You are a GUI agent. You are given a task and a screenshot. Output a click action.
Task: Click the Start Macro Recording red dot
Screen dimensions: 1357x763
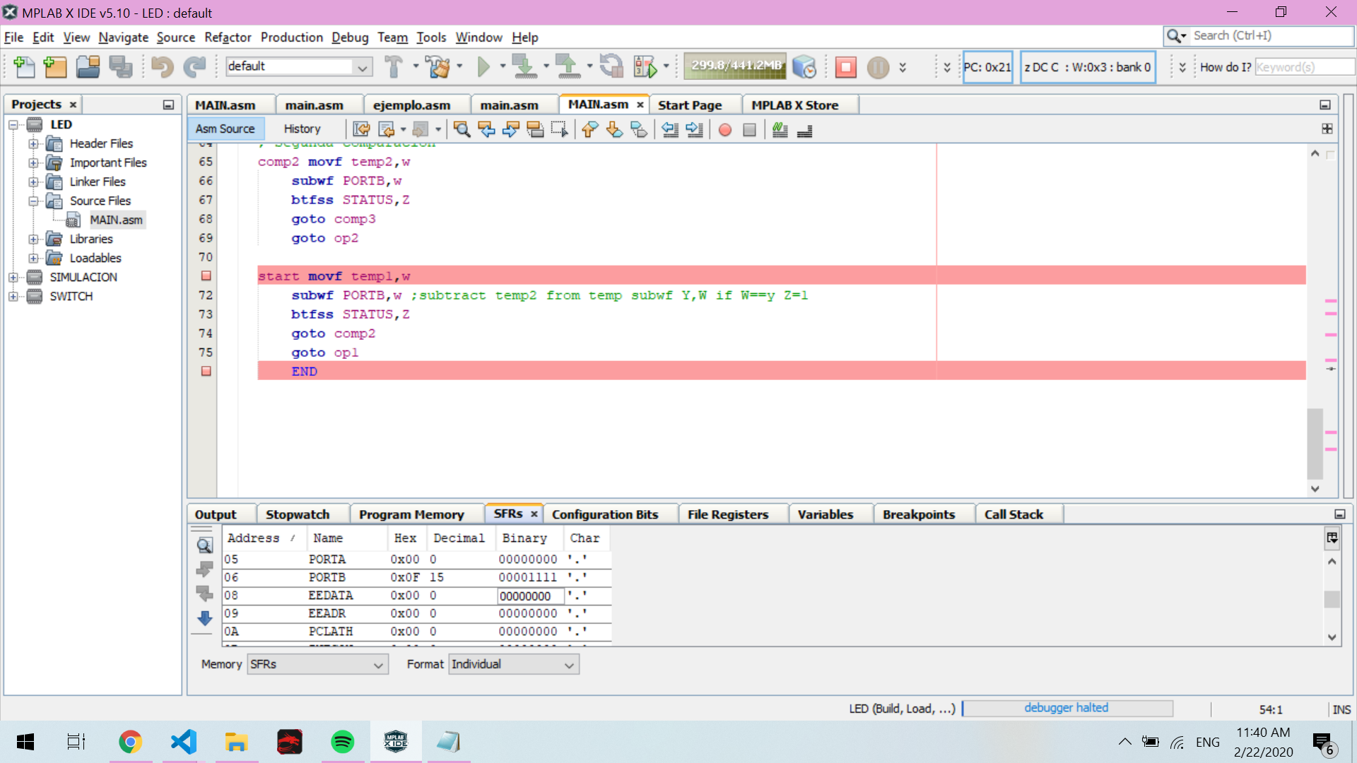pos(724,130)
